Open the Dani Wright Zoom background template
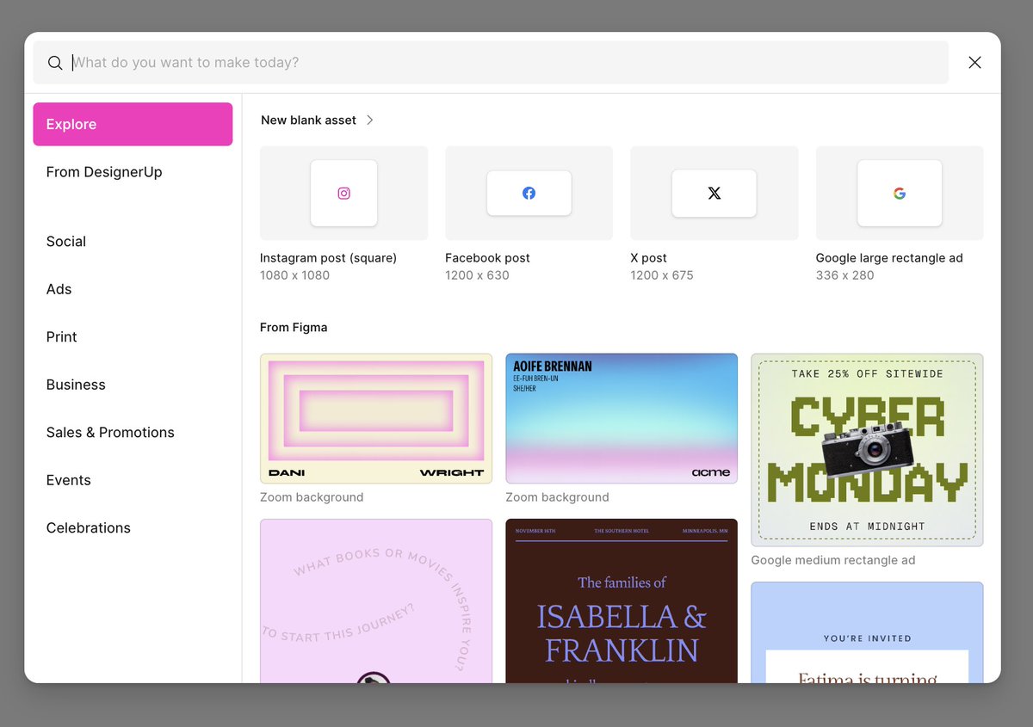 tap(376, 418)
